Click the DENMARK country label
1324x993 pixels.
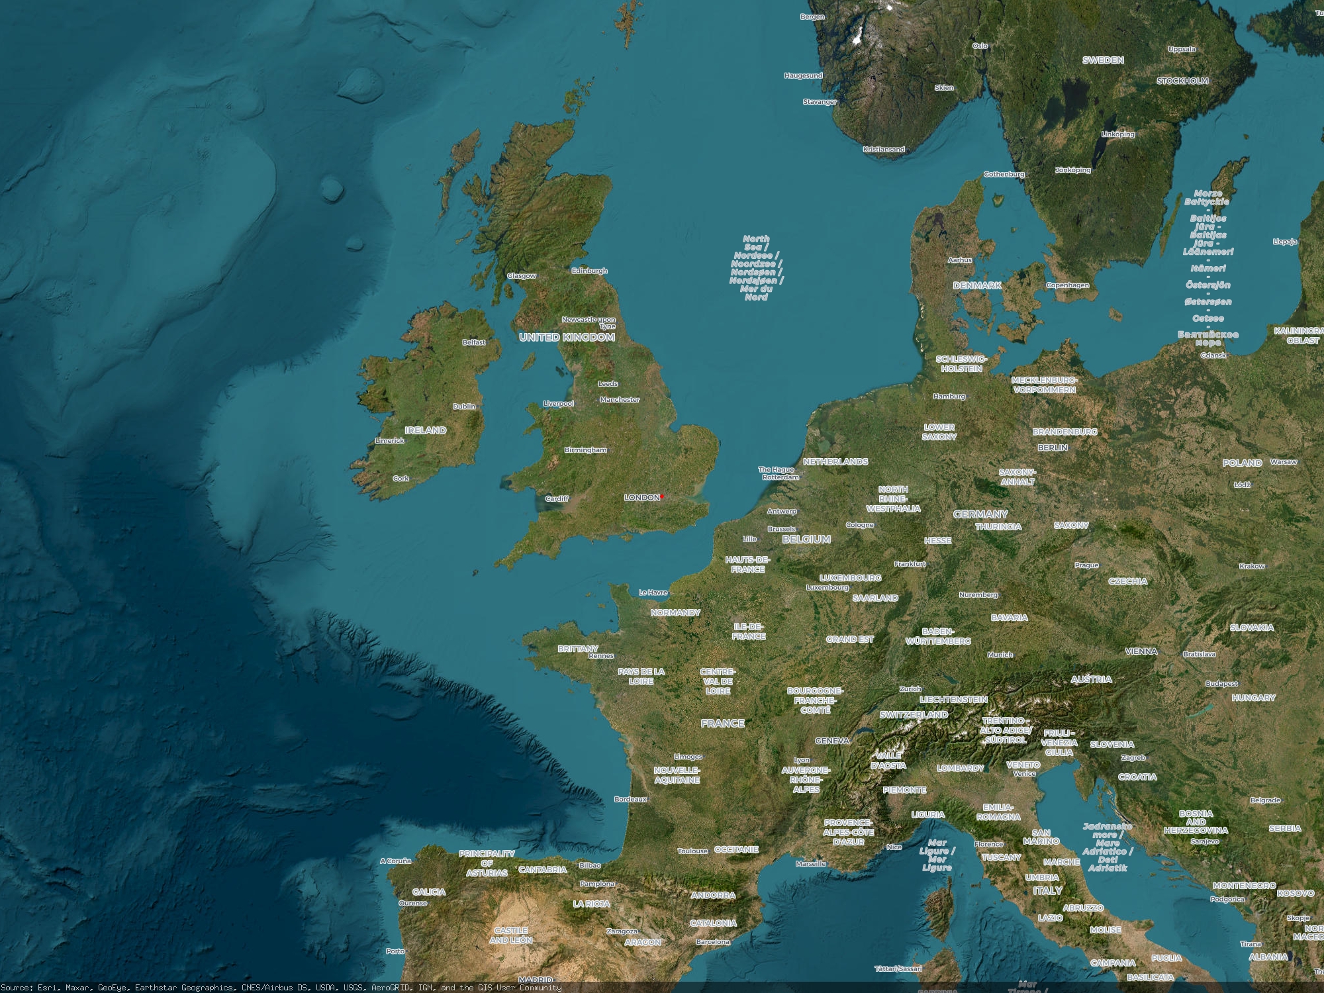[976, 285]
